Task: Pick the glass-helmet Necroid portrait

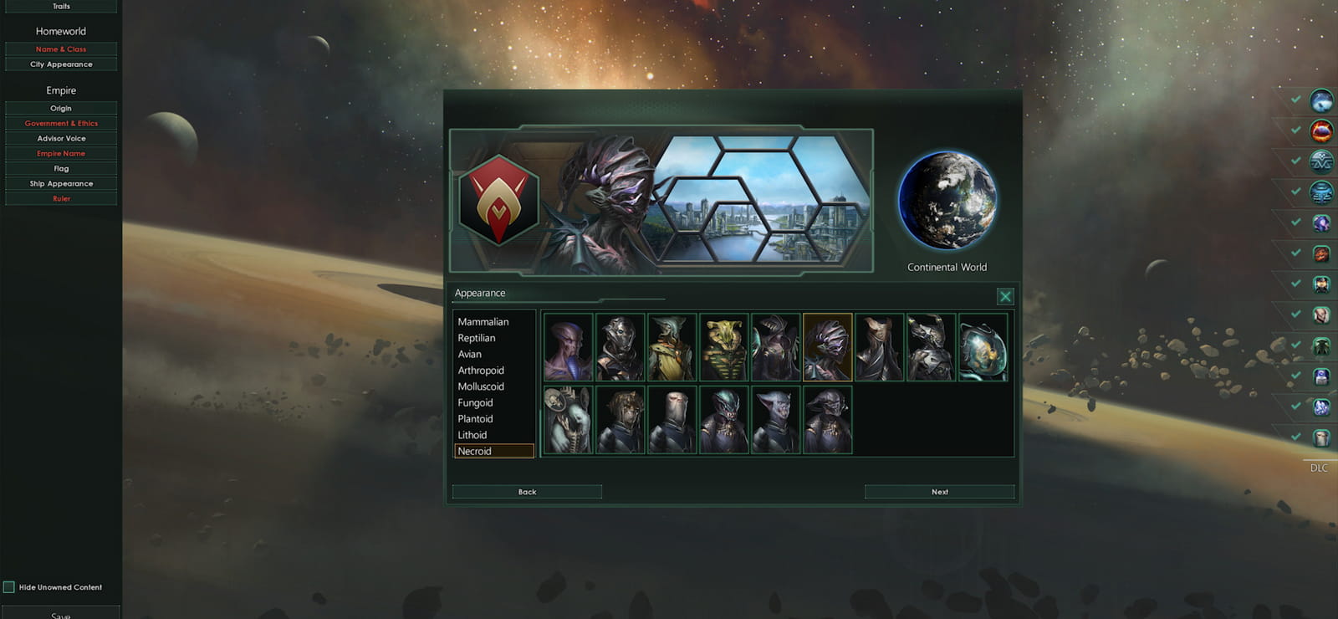Action: pyautogui.click(x=983, y=347)
